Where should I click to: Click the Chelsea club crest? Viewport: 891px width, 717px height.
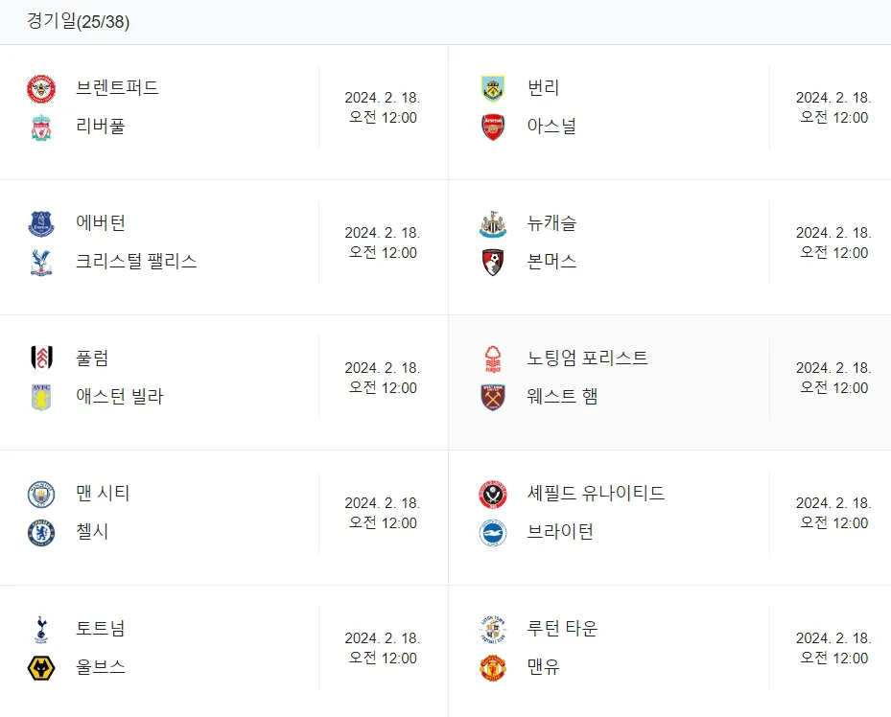pyautogui.click(x=41, y=533)
